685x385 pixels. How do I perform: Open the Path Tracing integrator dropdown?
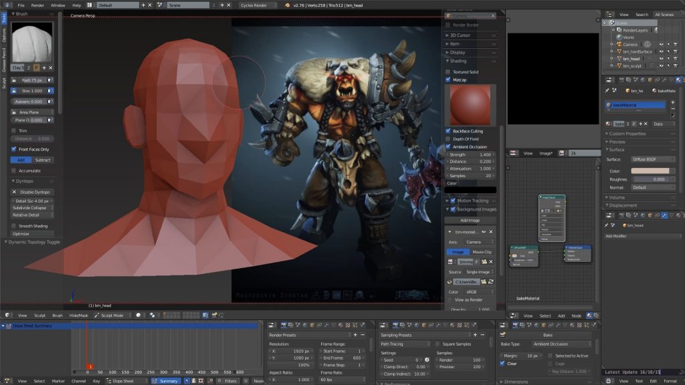pyautogui.click(x=405, y=344)
